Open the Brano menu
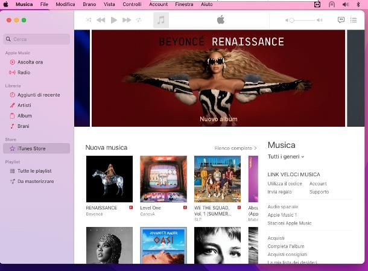Image resolution: width=368 pixels, height=271 pixels. click(89, 4)
